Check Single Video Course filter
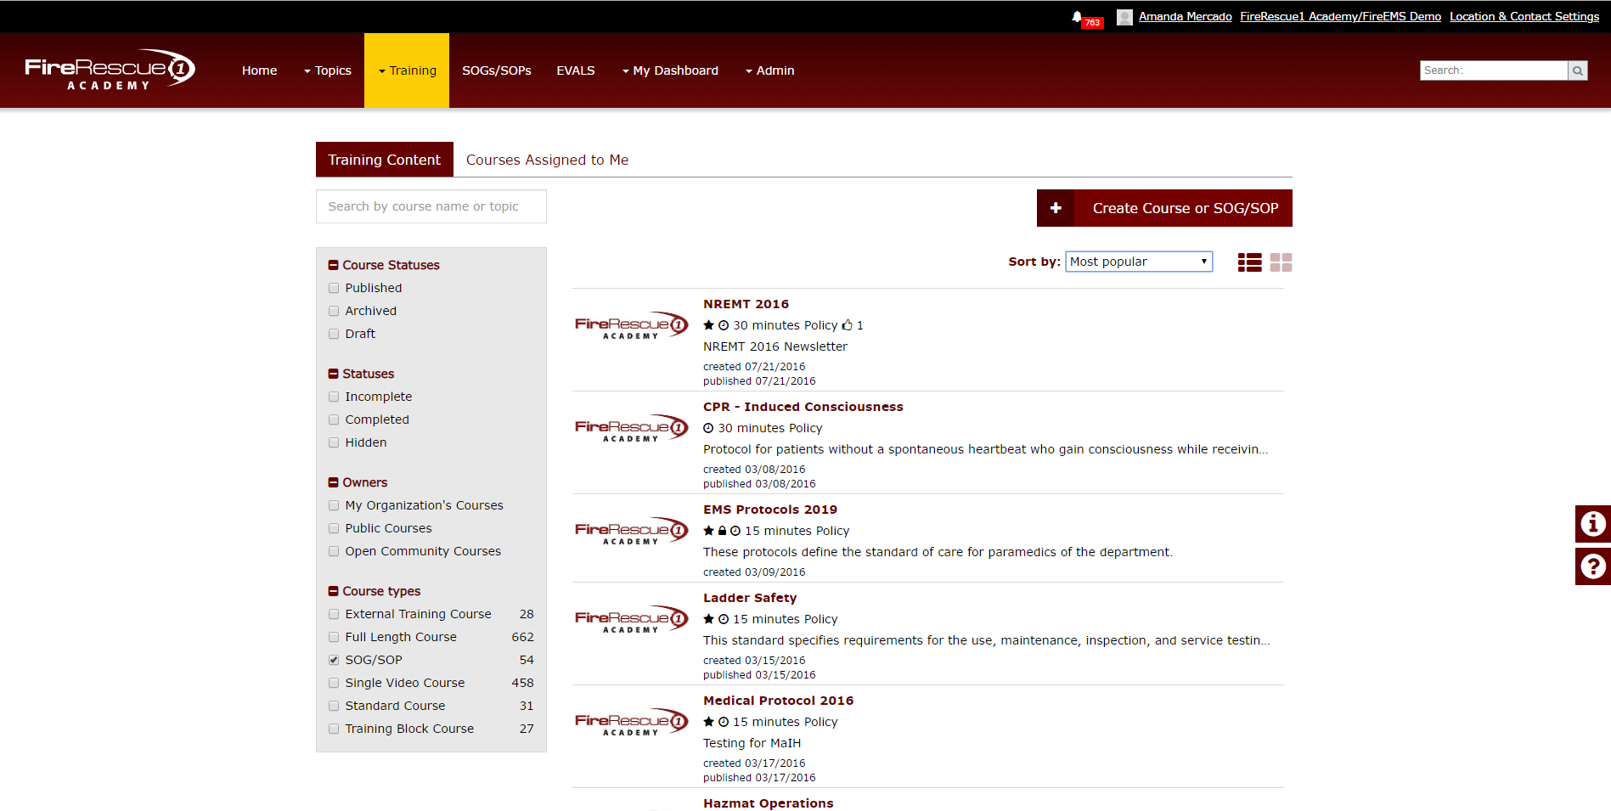1611x811 pixels. (334, 684)
